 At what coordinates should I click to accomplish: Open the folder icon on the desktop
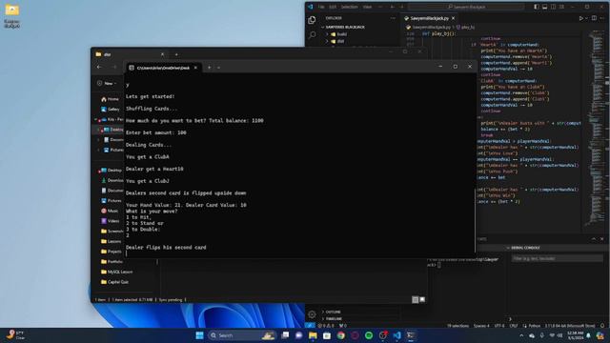point(12,15)
